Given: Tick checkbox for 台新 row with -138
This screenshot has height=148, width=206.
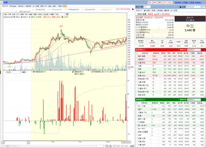Looking at the screenshot, I should click(x=137, y=135).
